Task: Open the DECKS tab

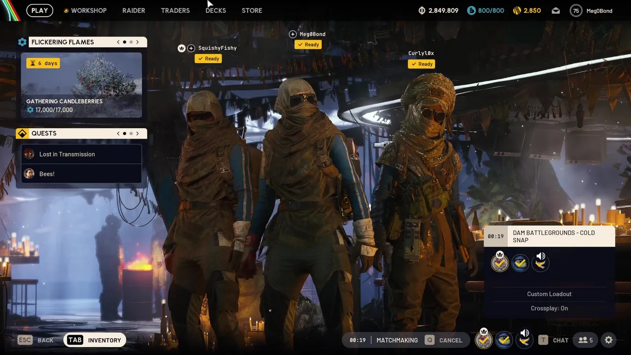Action: [215, 10]
